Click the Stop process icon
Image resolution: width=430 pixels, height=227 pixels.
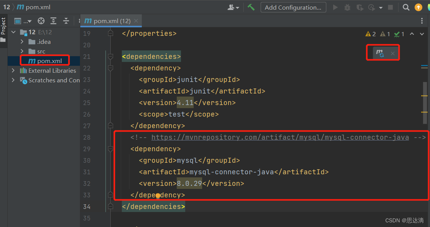click(391, 7)
